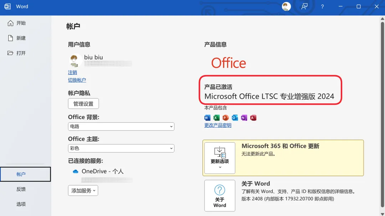The height and width of the screenshot is (216, 385).
Task: Minimize the Word window
Action: [x=340, y=6]
